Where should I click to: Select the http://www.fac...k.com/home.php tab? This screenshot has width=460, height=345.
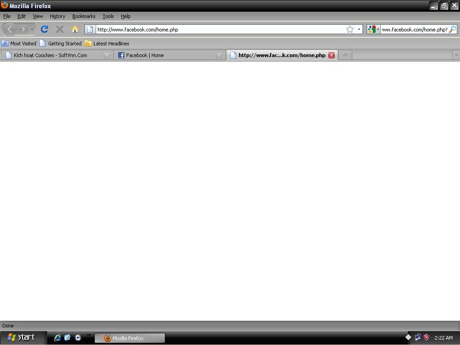click(282, 55)
